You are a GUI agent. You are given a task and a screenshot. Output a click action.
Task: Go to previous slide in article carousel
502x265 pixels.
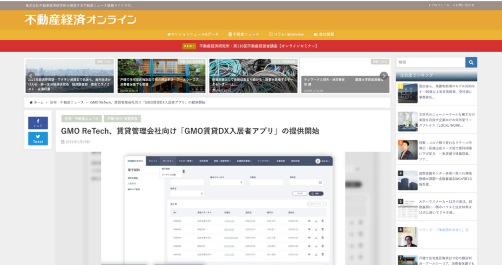click(31, 76)
